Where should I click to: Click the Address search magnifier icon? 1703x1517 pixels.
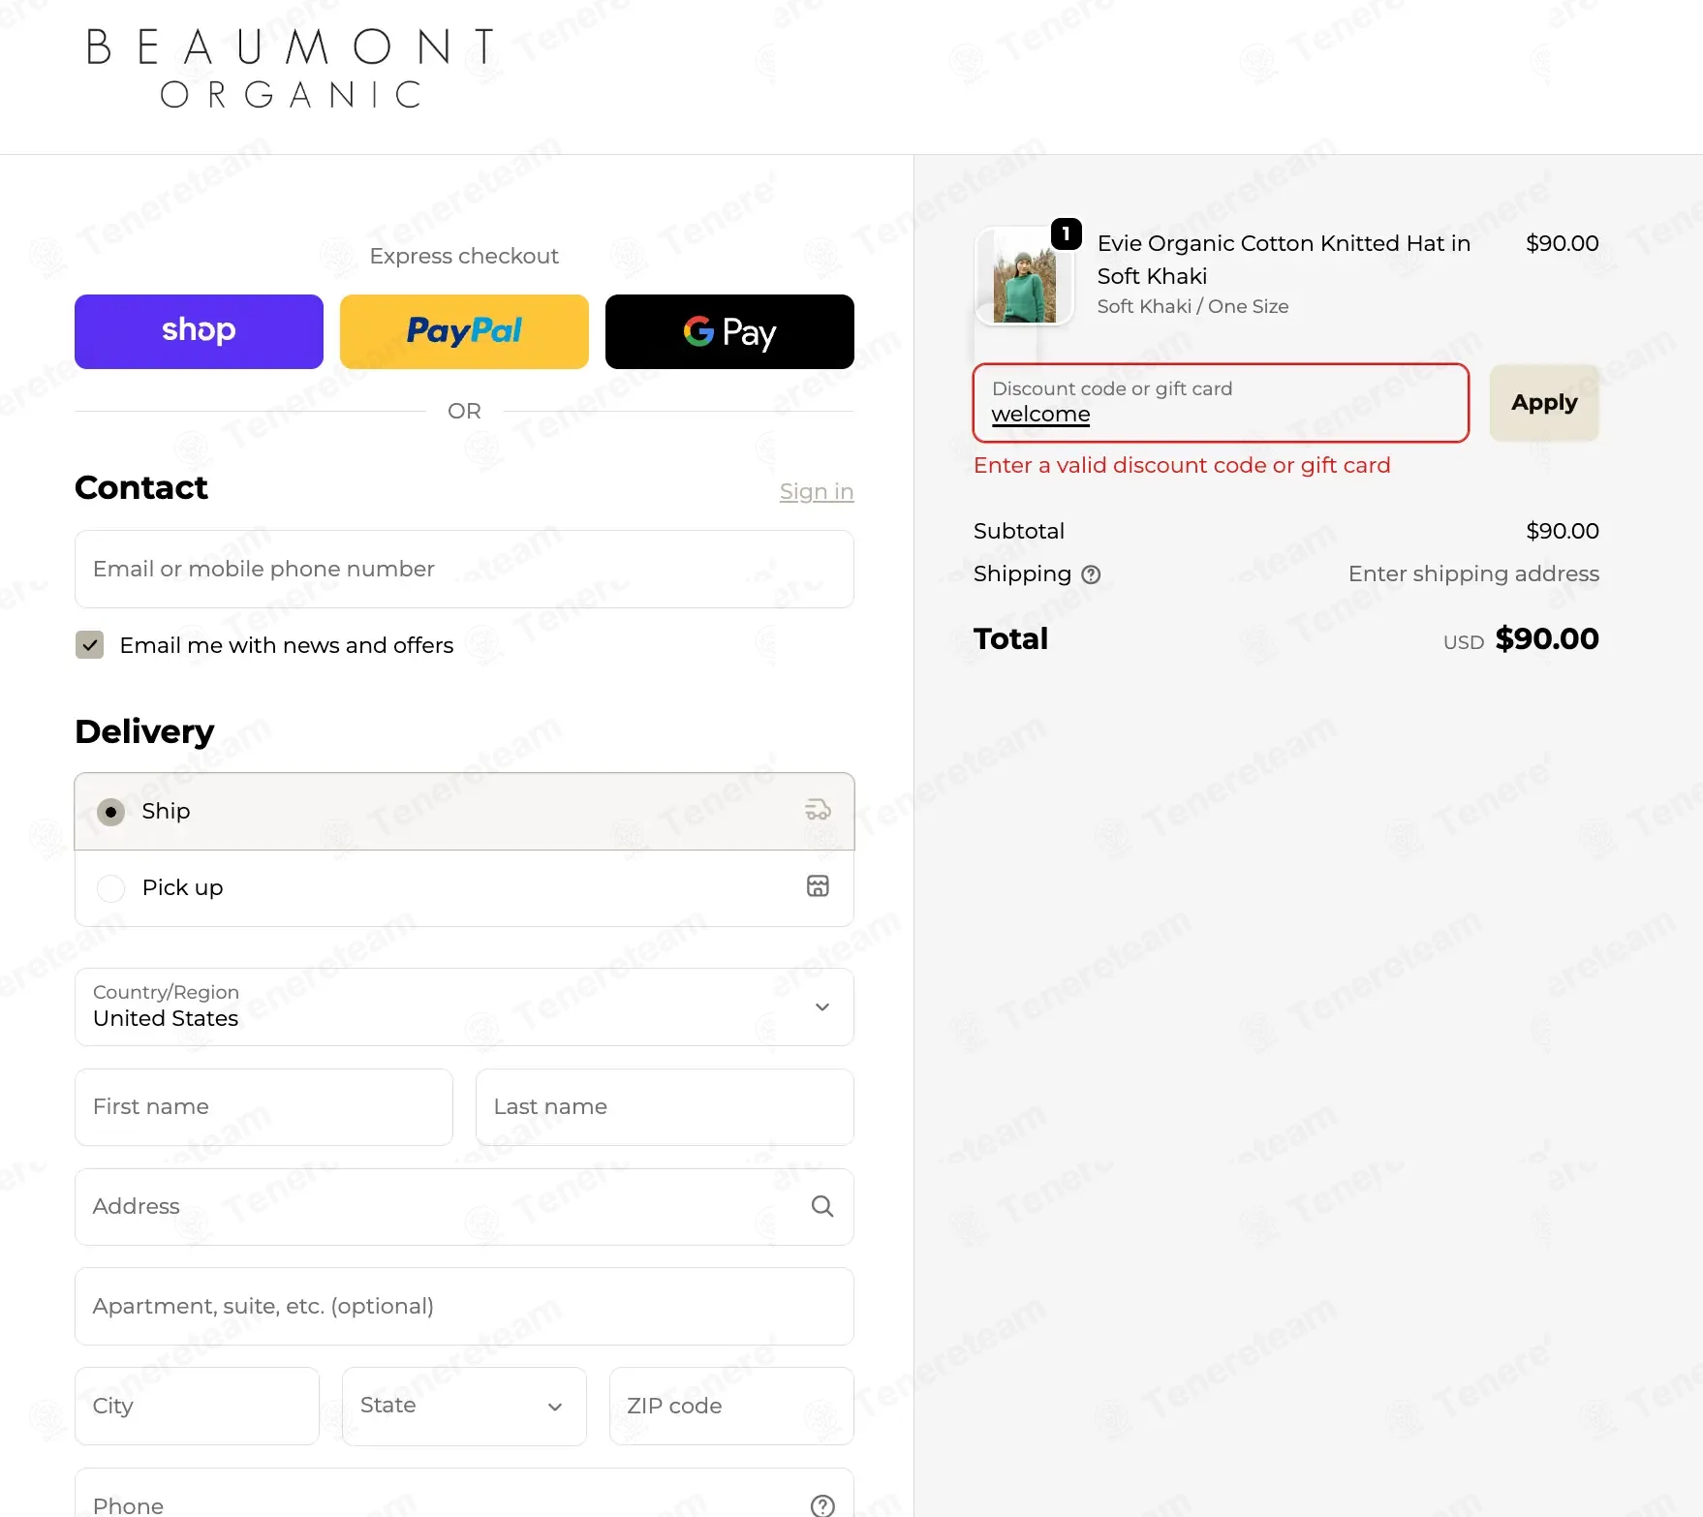click(821, 1206)
